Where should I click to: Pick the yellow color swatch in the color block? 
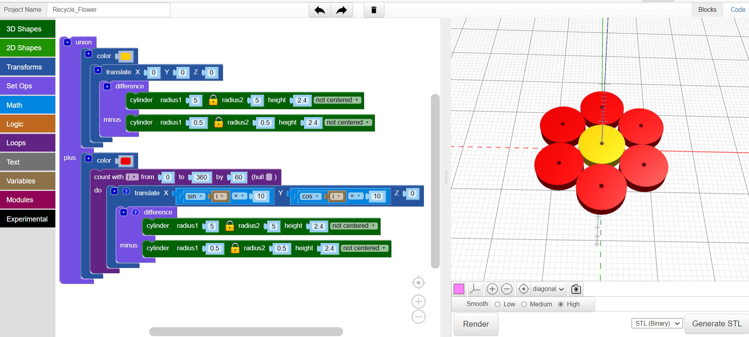pyautogui.click(x=126, y=57)
